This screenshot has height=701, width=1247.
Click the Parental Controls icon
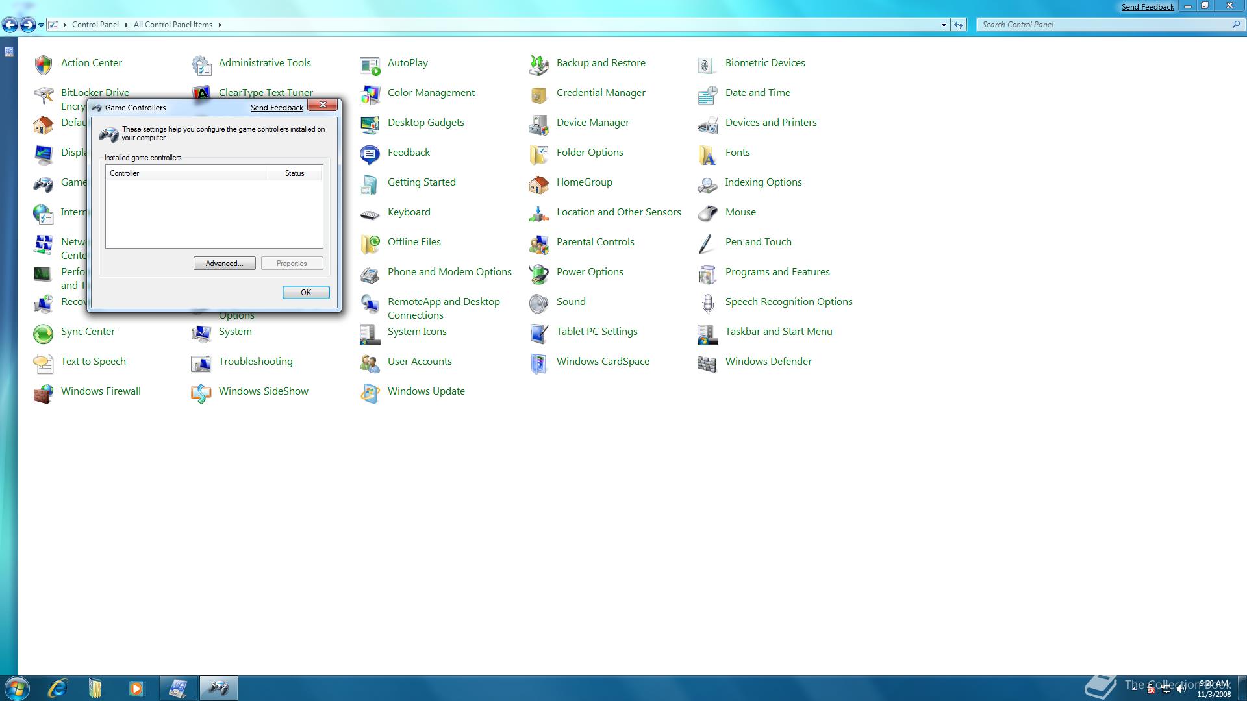click(x=539, y=244)
